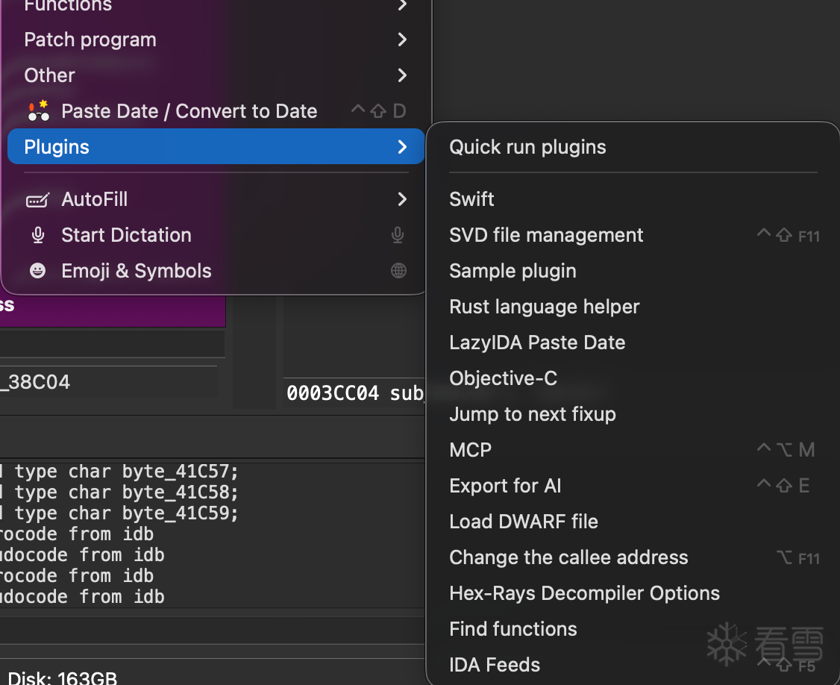Open Hex-Rays Decompiler Options
This screenshot has height=685, width=840.
tap(584, 593)
